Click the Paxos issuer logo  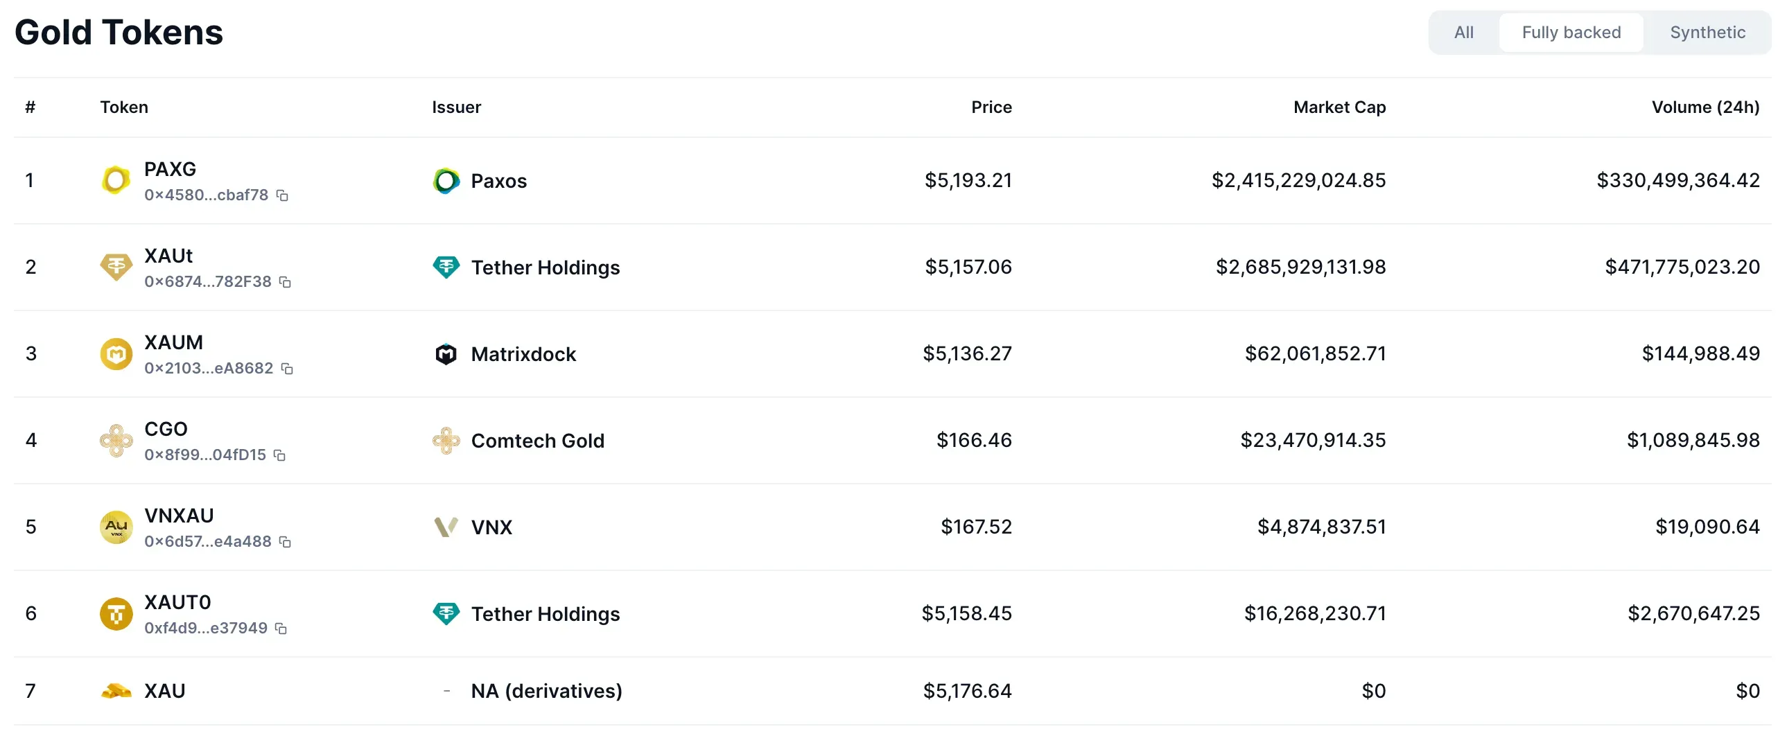pos(446,181)
